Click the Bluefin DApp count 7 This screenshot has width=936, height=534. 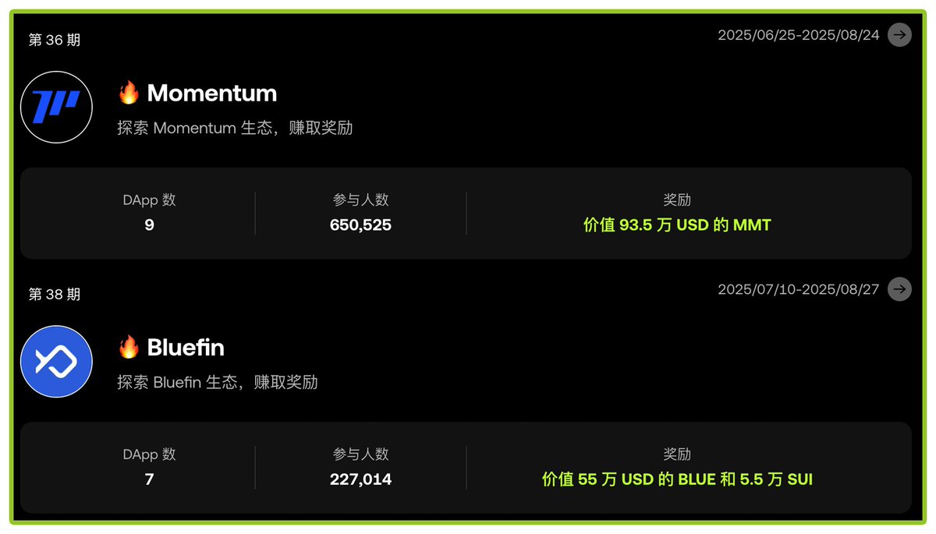pyautogui.click(x=149, y=479)
